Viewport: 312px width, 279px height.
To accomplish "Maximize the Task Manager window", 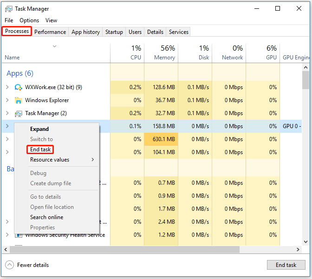I will click(x=278, y=8).
